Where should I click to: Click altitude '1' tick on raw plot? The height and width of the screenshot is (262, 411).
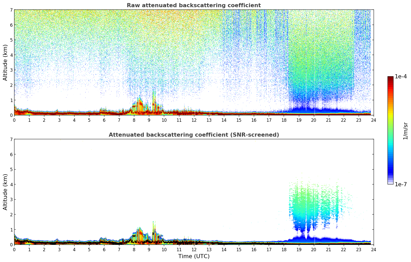click(x=11, y=100)
